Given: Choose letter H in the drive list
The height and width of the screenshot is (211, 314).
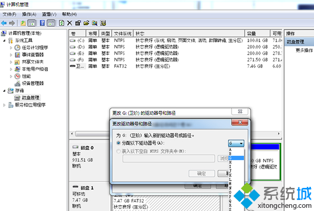Looking at the screenshot, I should click(x=236, y=162).
